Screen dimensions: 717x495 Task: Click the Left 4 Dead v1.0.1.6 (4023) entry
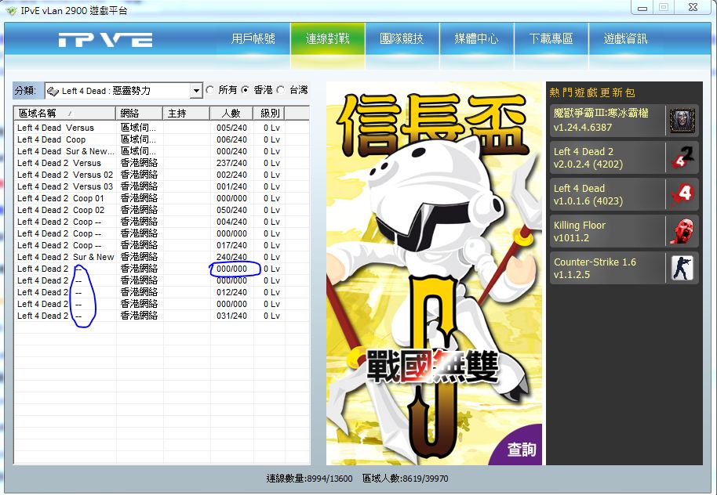pos(624,194)
